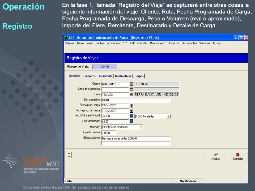
Task: Open the Infracciones menu
Action: coord(113,43)
